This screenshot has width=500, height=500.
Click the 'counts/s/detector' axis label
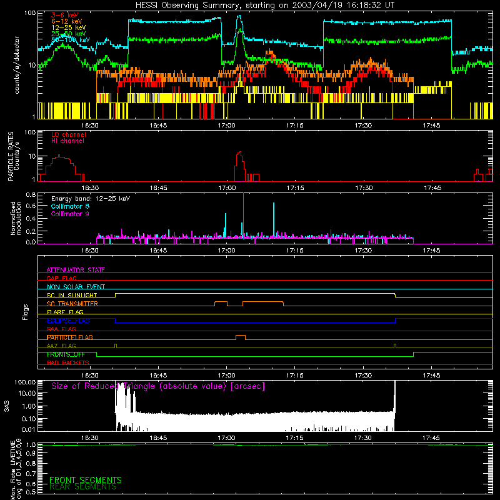pyautogui.click(x=17, y=65)
